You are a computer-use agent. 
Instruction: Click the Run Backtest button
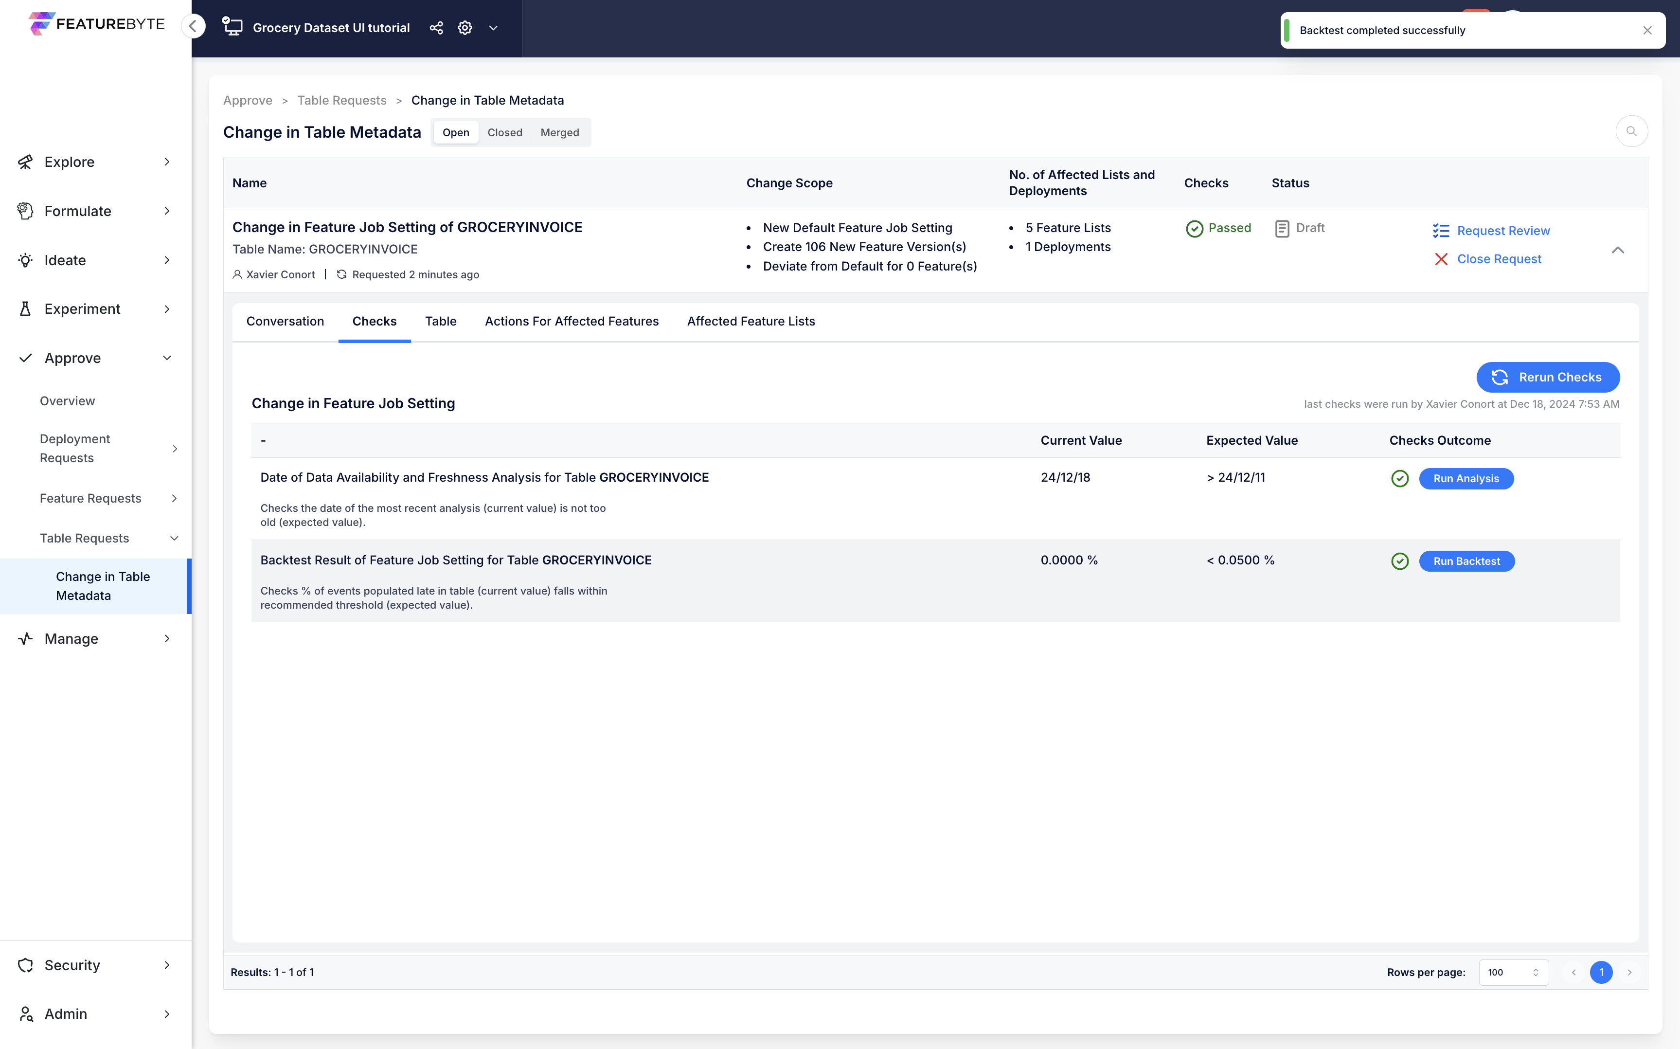[1466, 561]
